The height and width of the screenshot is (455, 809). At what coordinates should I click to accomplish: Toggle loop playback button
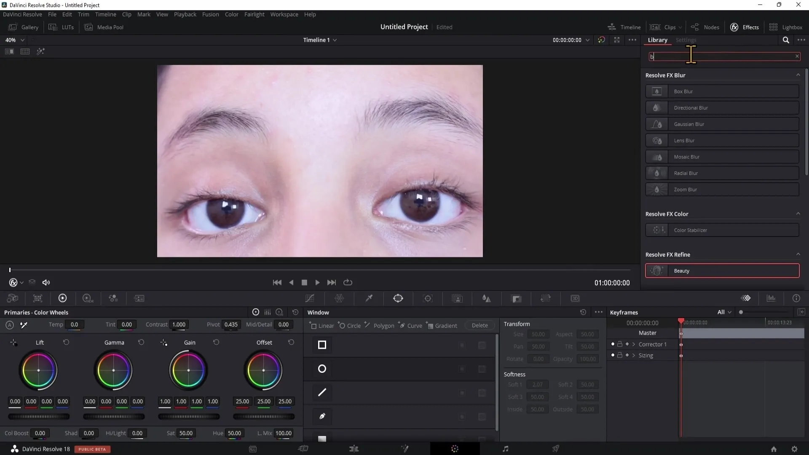348,282
